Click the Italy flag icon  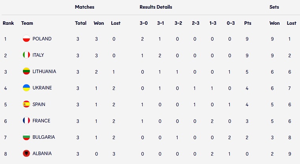[x=26, y=55]
